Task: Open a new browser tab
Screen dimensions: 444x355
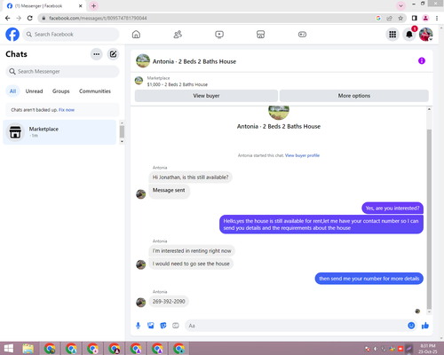Action: [93, 6]
